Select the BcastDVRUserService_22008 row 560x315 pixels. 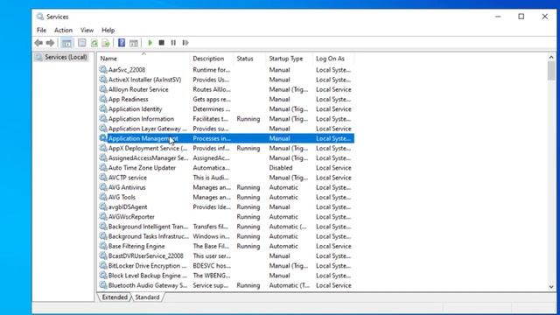tap(226, 255)
